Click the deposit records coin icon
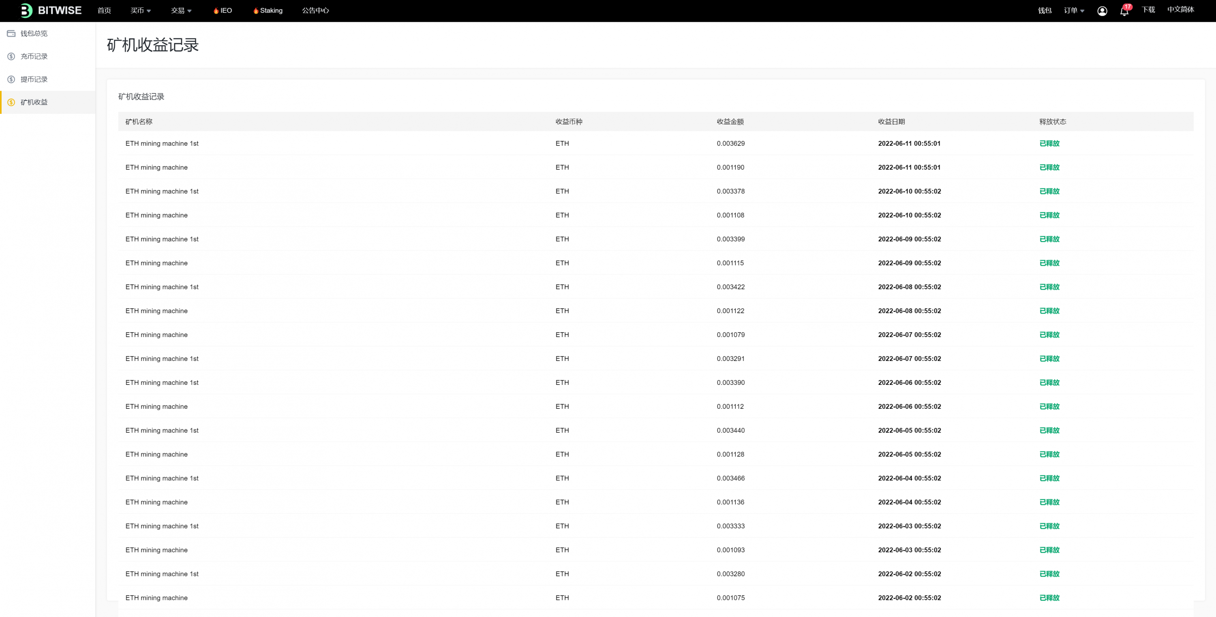The height and width of the screenshot is (617, 1216). [11, 57]
